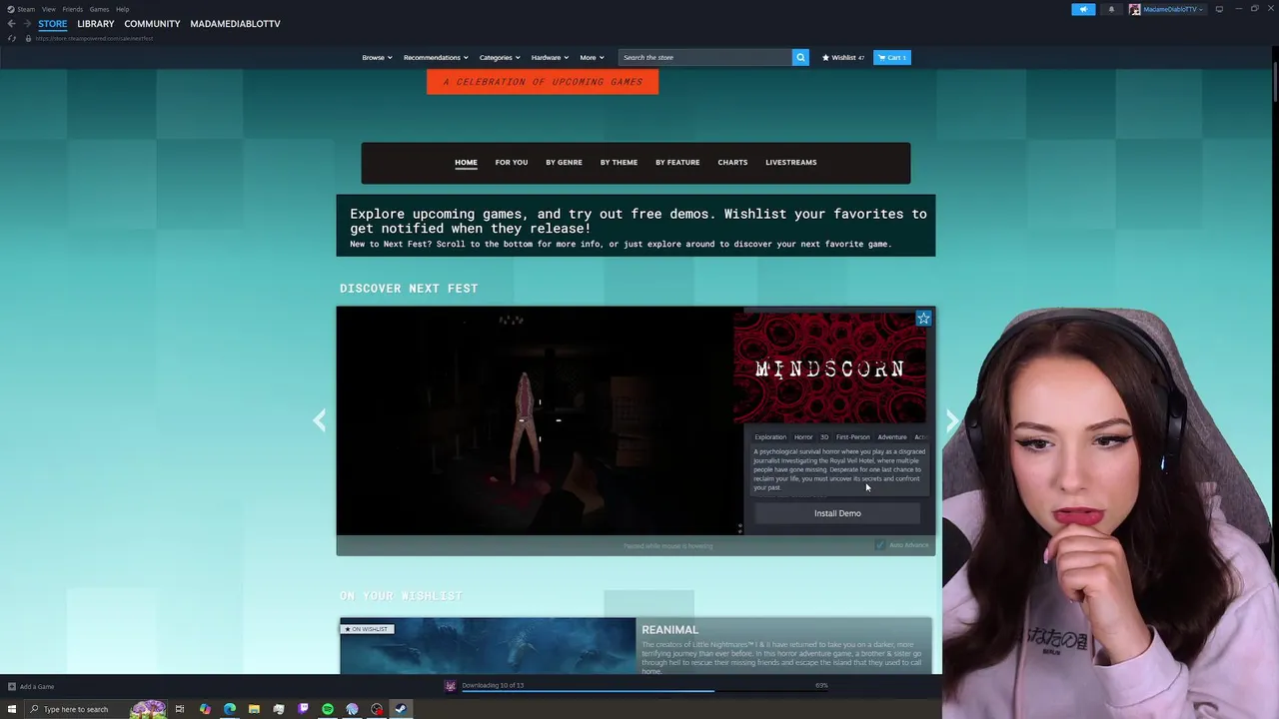This screenshot has height=719, width=1279.
Task: Launch Microsoft Edge from the taskbar
Action: (230, 709)
